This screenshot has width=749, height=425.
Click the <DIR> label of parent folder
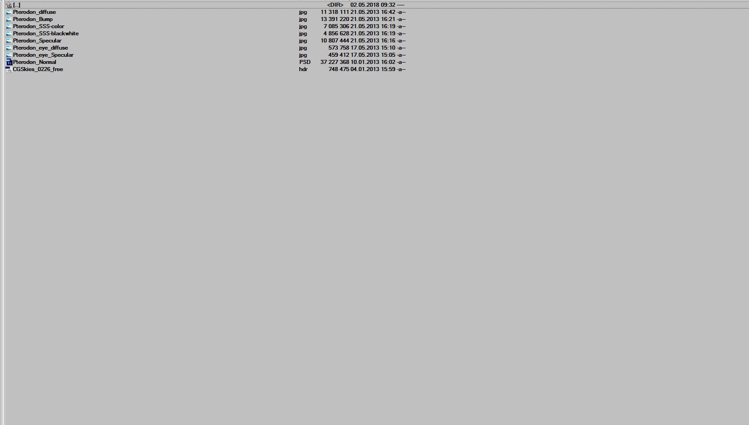pyautogui.click(x=335, y=5)
